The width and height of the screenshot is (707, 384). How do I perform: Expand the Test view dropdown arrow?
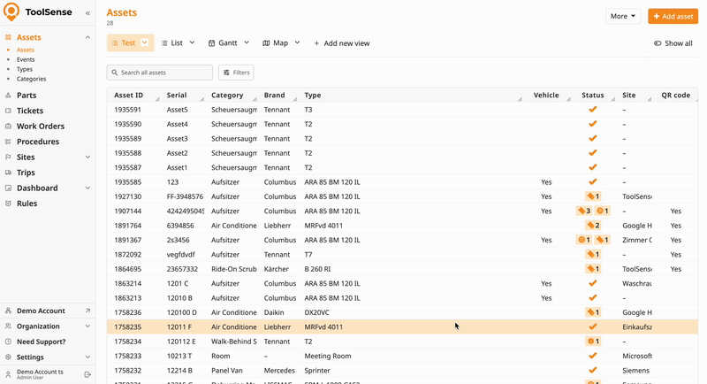tap(145, 42)
